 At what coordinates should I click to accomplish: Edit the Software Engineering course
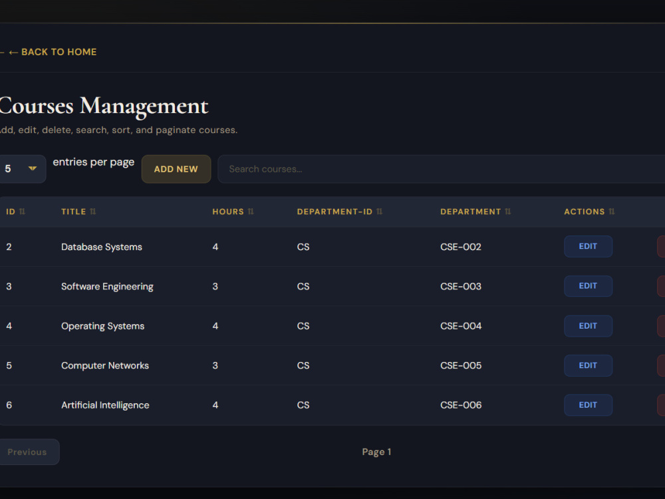[588, 286]
